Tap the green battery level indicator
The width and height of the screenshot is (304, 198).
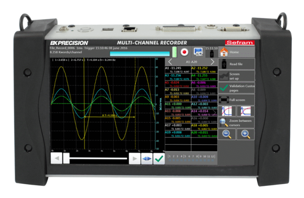(x=174, y=52)
